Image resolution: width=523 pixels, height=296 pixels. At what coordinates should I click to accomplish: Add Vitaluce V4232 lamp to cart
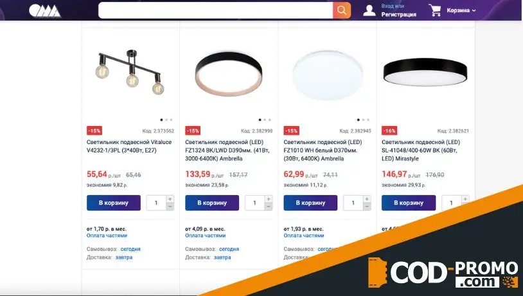click(114, 203)
